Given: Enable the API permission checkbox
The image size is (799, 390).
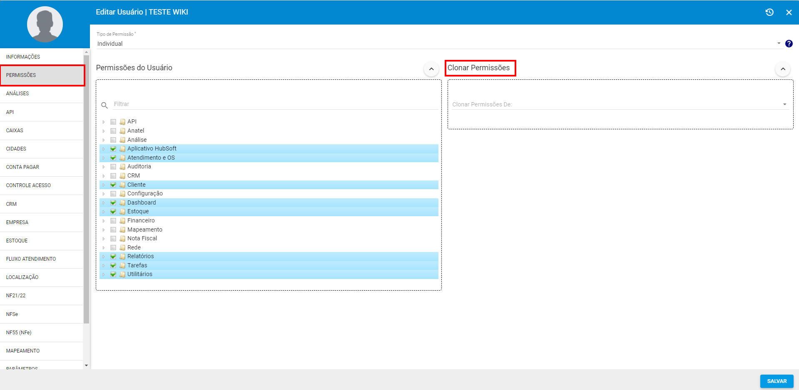Looking at the screenshot, I should click(x=113, y=122).
